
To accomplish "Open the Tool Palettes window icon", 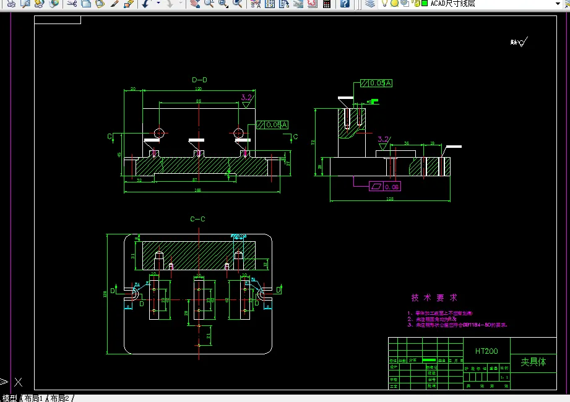I will point(284,4).
